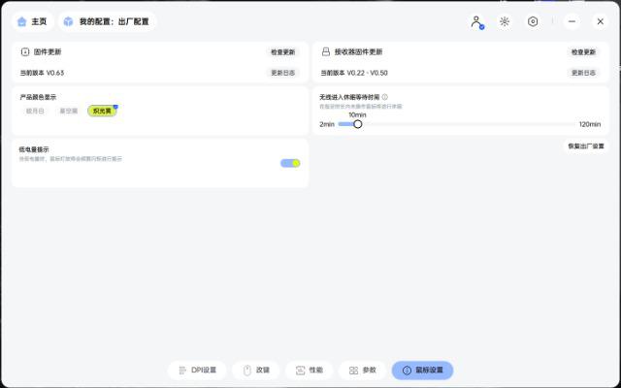This screenshot has height=388, width=621.
Task: Open the hexagon settings icon
Action: tap(533, 21)
